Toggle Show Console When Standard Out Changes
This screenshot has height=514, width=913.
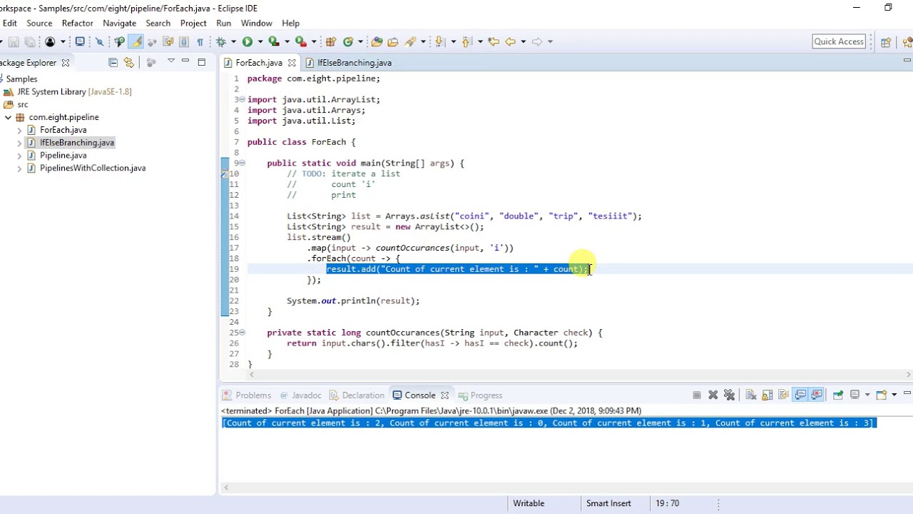[x=800, y=395]
